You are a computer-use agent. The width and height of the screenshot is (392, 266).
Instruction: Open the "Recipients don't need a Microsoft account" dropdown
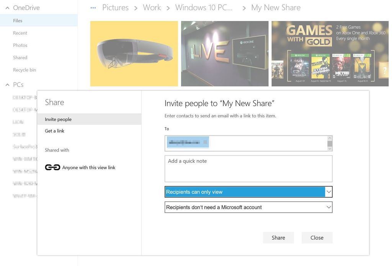tap(328, 207)
